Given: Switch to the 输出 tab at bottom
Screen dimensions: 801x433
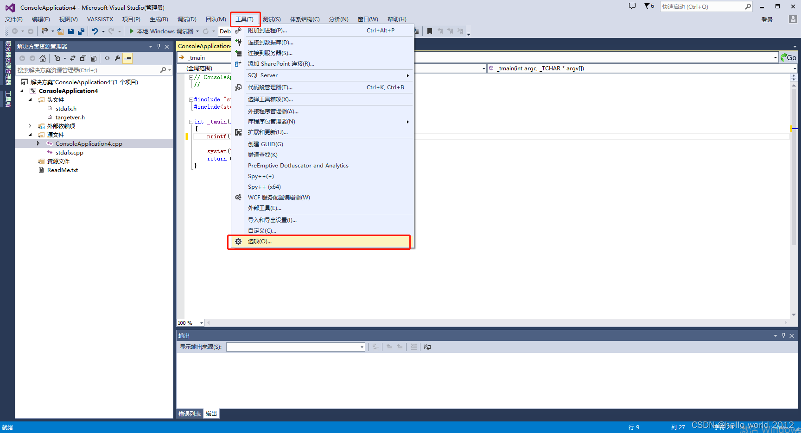Looking at the screenshot, I should (211, 414).
